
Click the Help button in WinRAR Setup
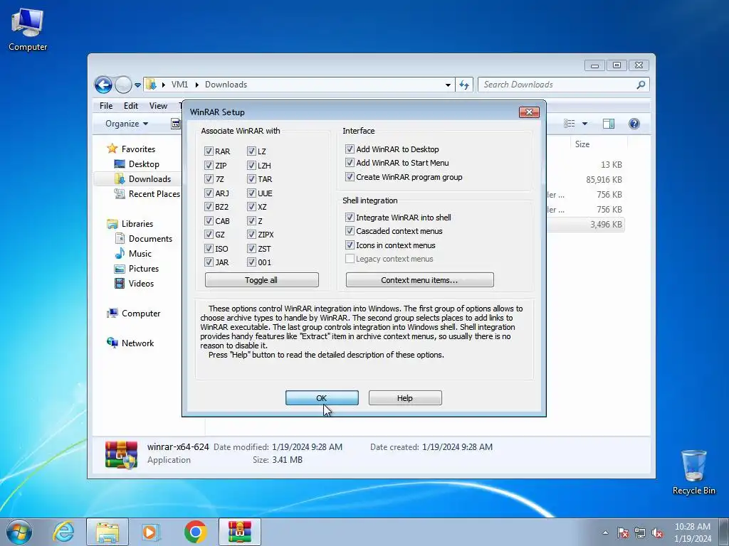405,398
